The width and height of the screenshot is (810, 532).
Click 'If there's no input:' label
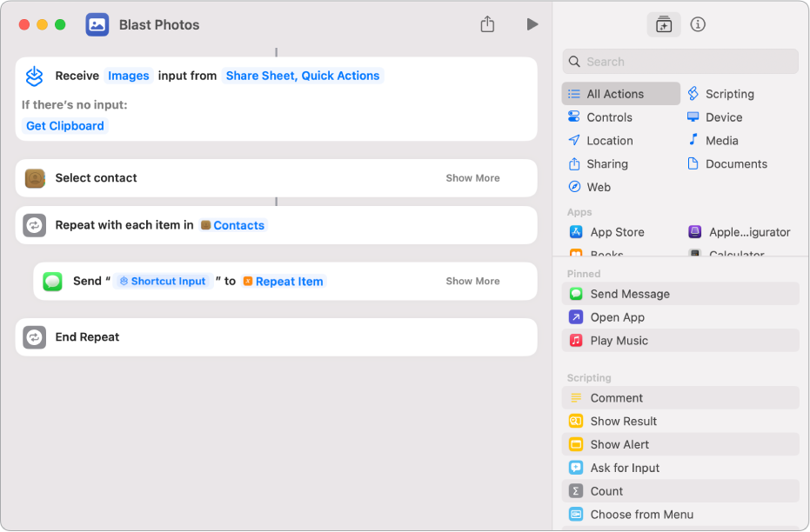click(x=75, y=105)
